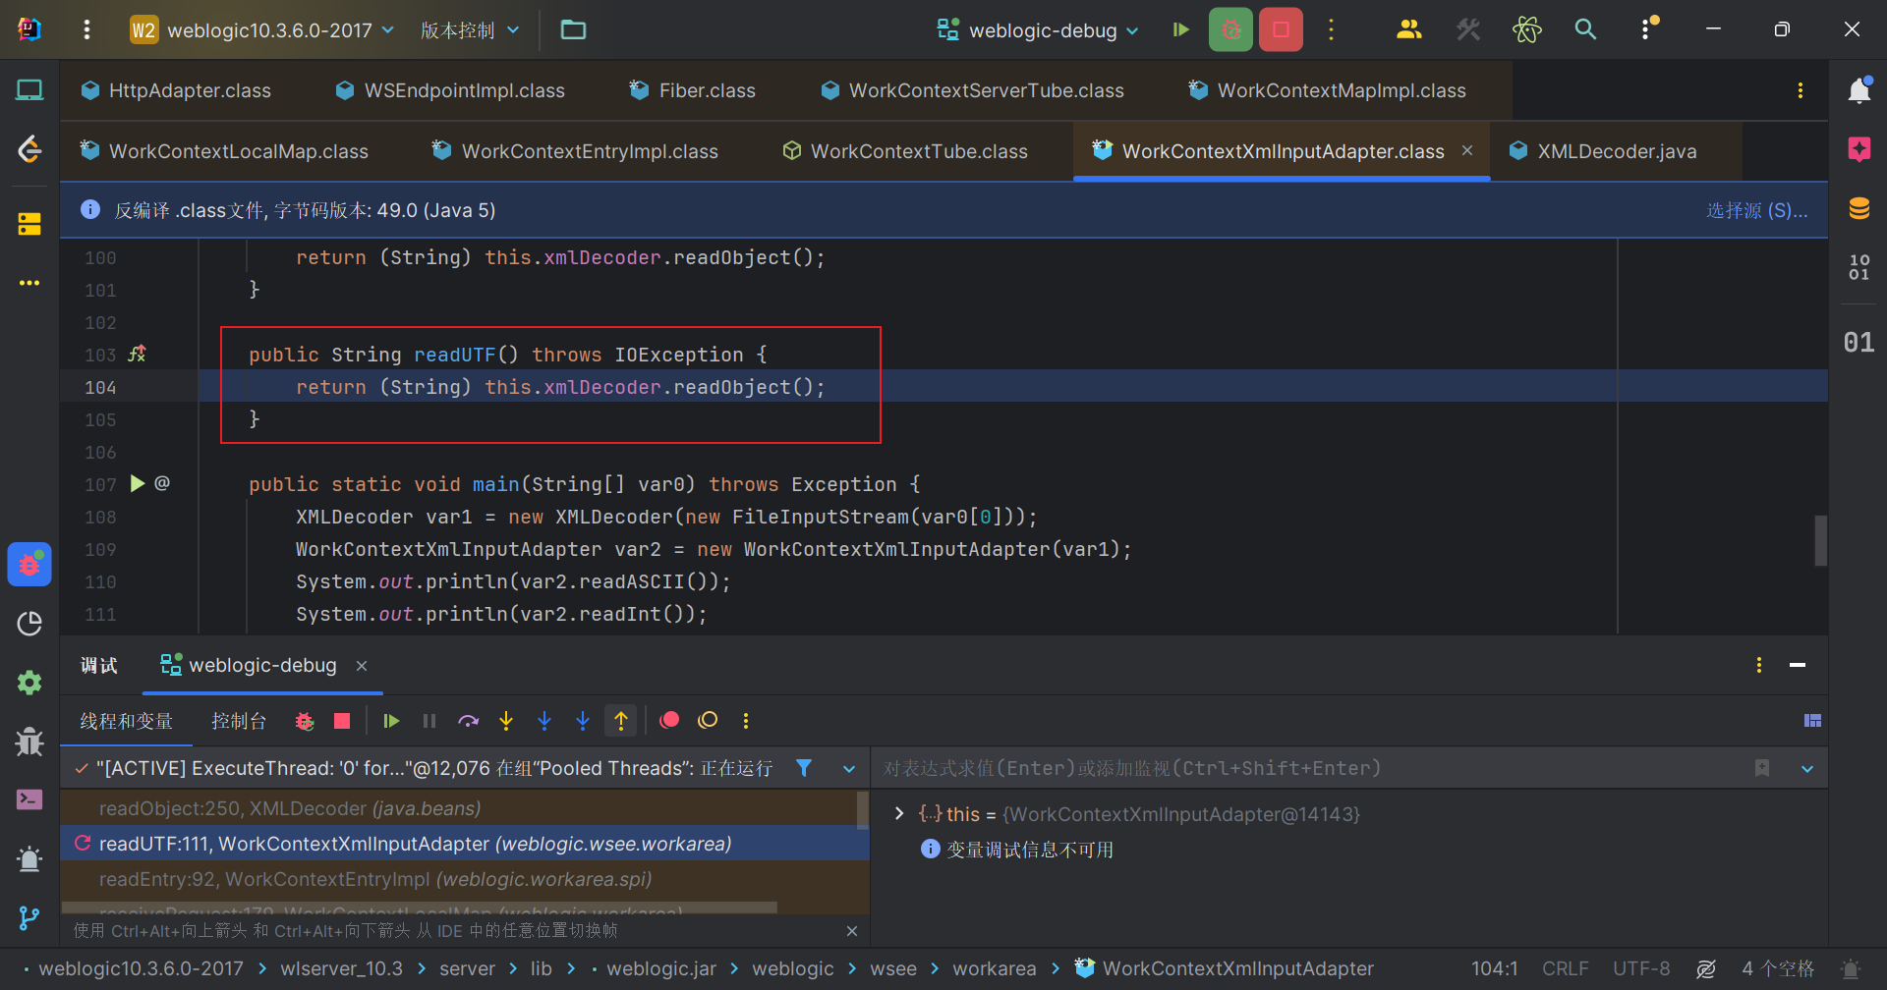
Task: Open the Services gear tool window
Action: point(29,683)
